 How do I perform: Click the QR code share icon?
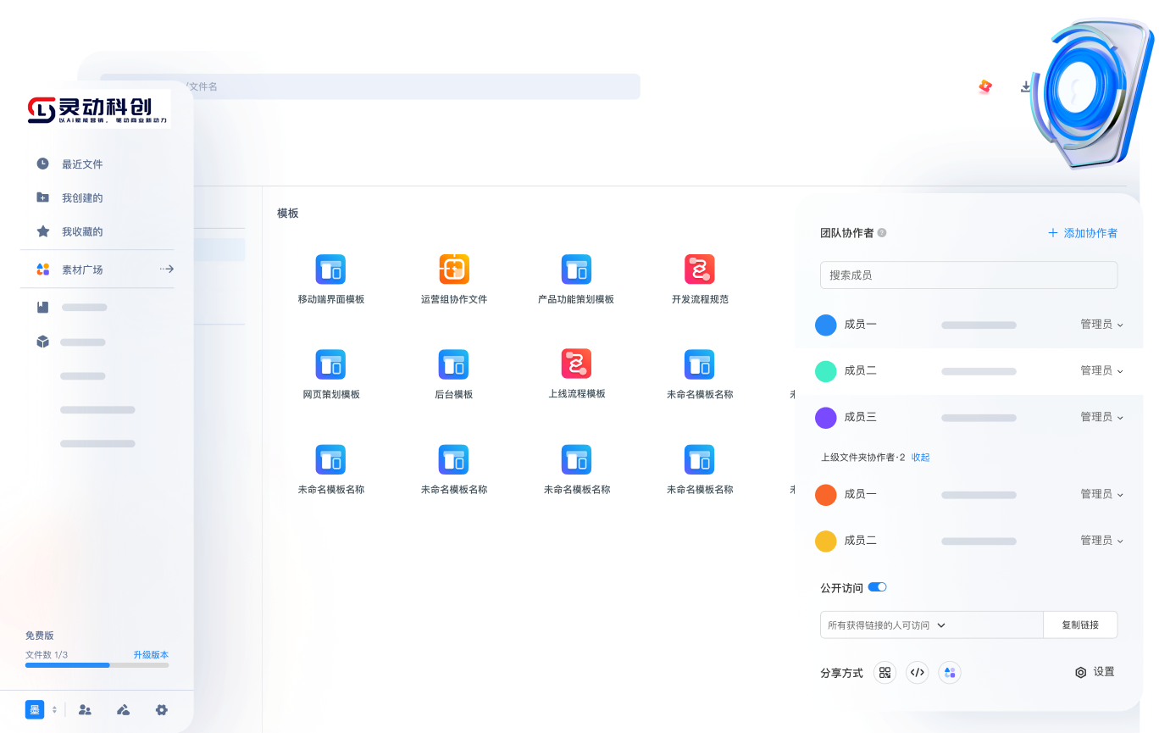pos(884,673)
